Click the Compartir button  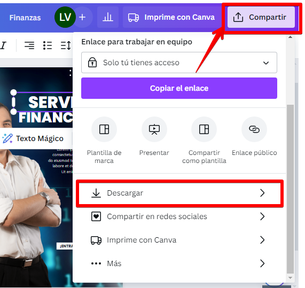tap(261, 17)
